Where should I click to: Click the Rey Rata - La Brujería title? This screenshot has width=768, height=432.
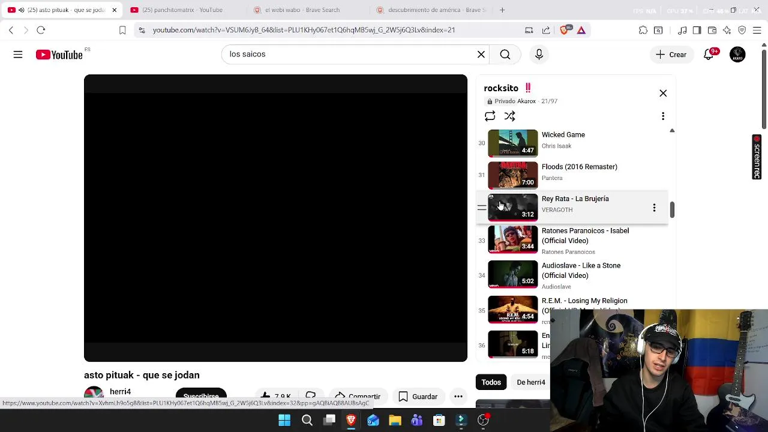[575, 199]
